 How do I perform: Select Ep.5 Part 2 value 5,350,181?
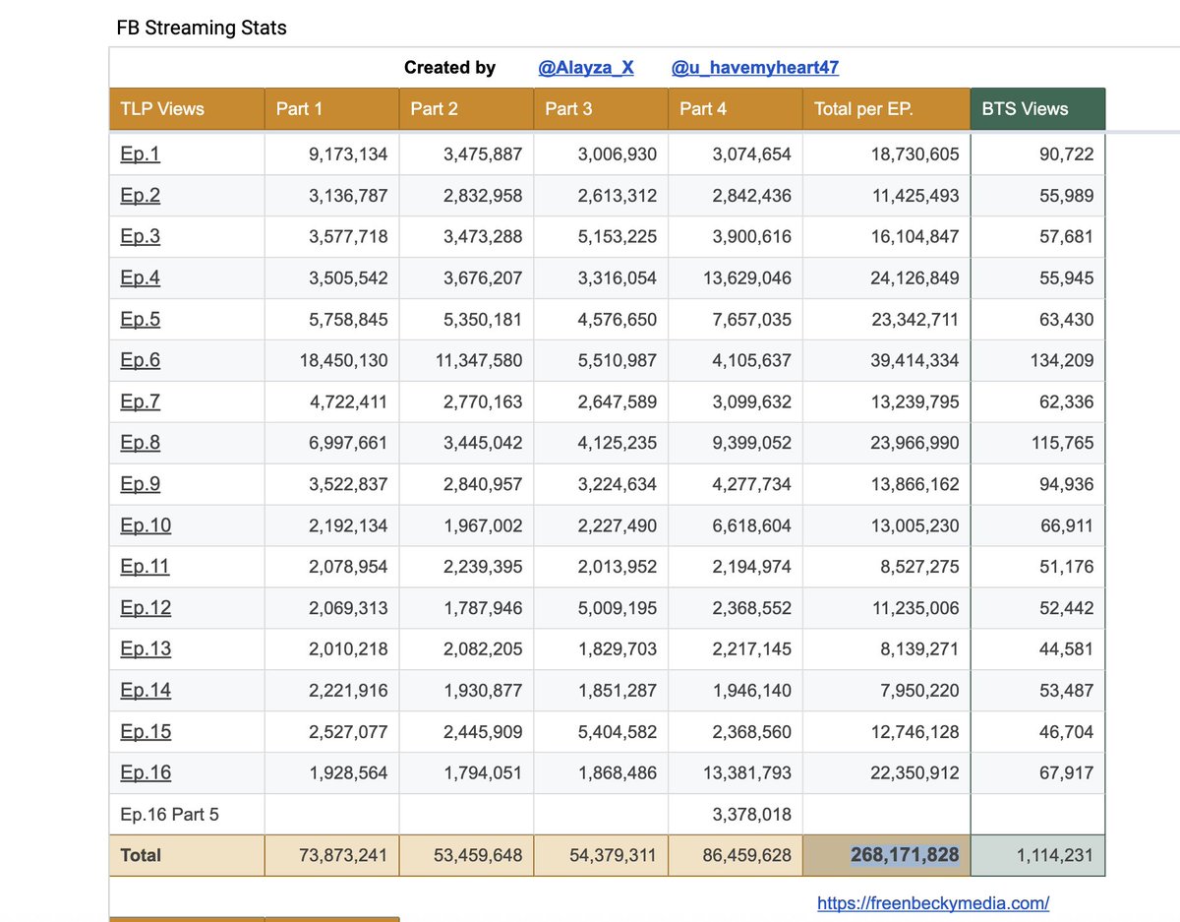click(x=467, y=319)
